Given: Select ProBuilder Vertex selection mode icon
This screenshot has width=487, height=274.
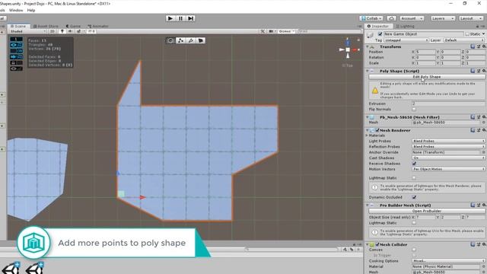Looking at the screenshot, I should coord(180,40).
